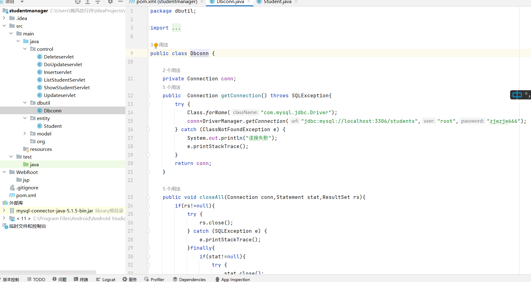Open the App Inspection tool window
The width and height of the screenshot is (531, 282).
(233, 279)
